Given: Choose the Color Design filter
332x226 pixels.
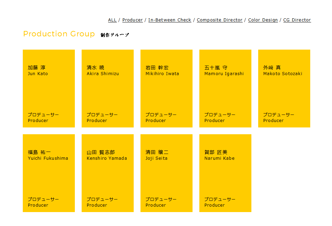Looking at the screenshot, I should (263, 20).
